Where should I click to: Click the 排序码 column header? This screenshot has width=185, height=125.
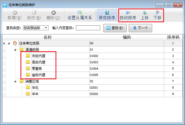coord(173,37)
